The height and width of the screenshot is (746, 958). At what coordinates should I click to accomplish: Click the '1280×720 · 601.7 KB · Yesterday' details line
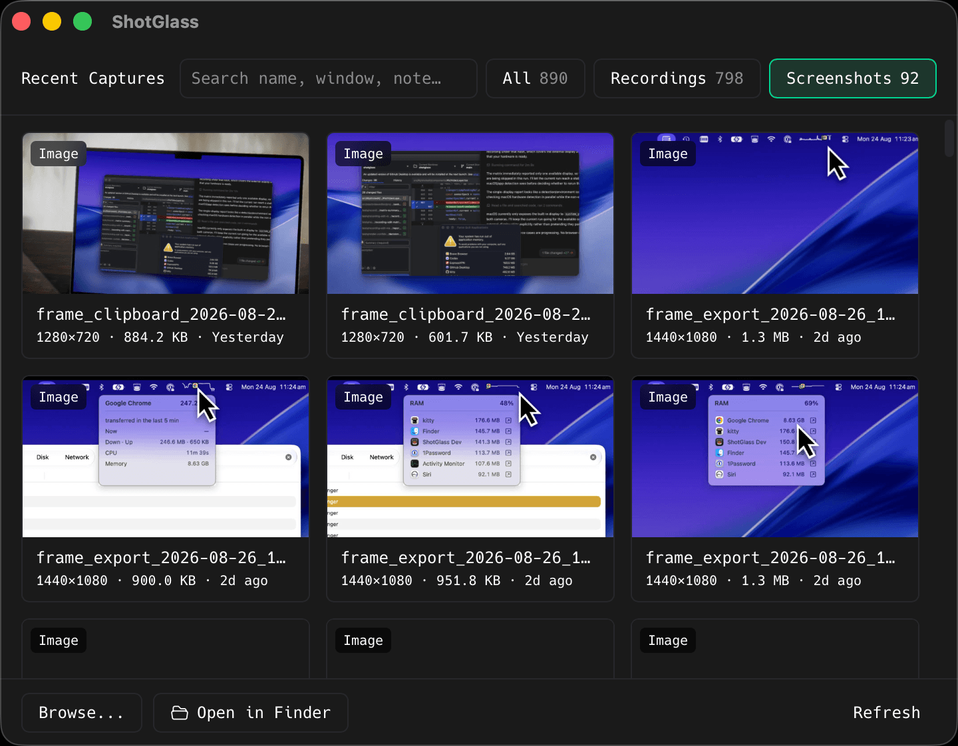pyautogui.click(x=465, y=337)
